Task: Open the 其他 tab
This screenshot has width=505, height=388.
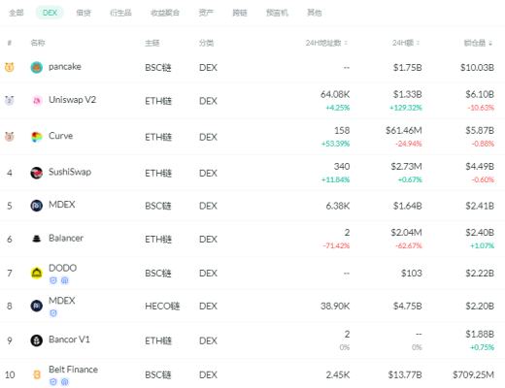Action: (315, 13)
